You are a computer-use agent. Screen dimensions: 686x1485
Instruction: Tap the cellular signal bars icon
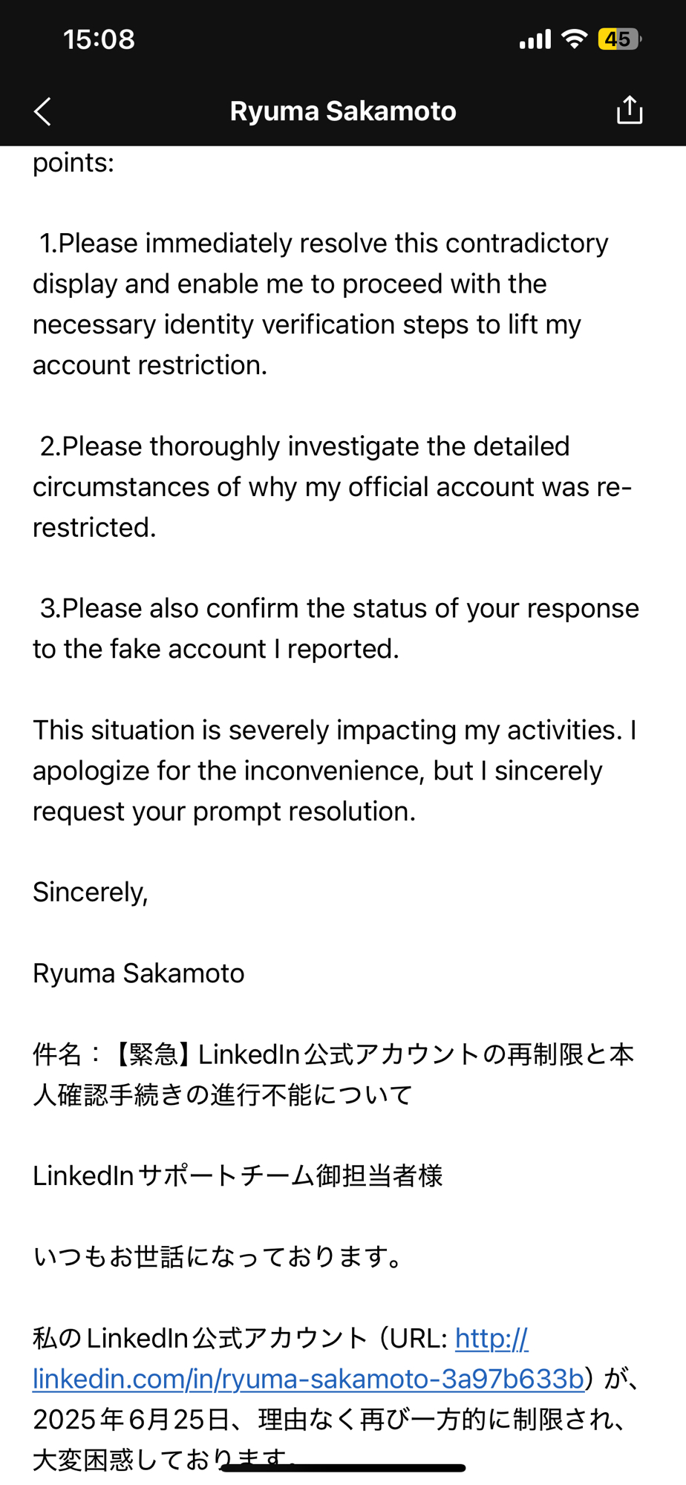(535, 39)
